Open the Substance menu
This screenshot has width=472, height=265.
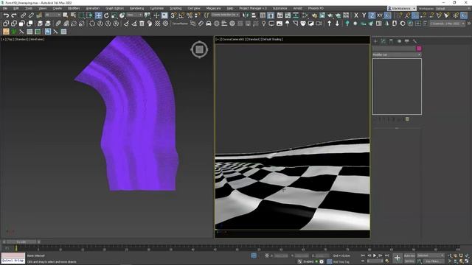280,8
